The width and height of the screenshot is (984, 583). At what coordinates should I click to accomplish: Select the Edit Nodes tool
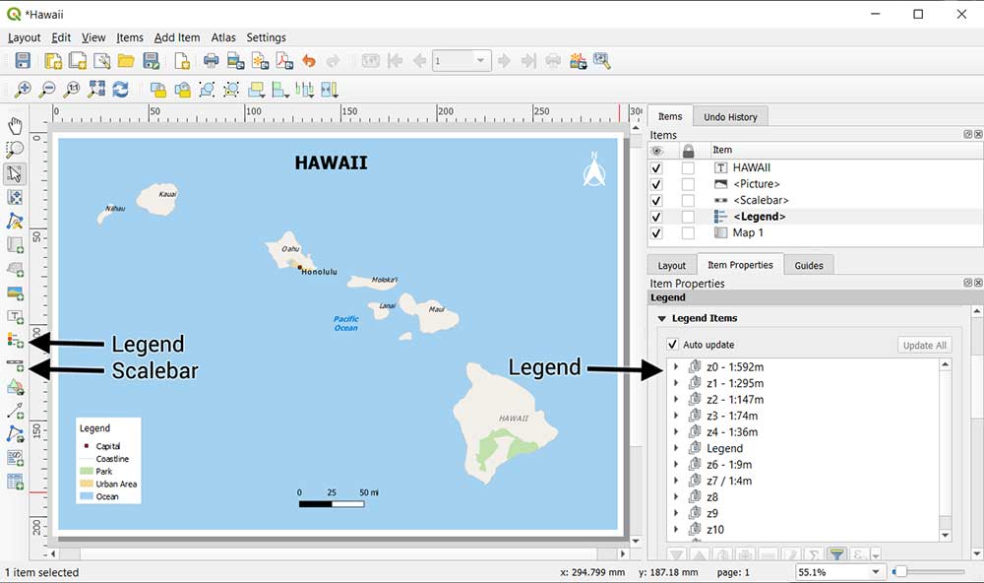click(15, 222)
